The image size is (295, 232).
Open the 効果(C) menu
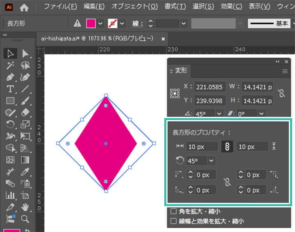point(231,7)
